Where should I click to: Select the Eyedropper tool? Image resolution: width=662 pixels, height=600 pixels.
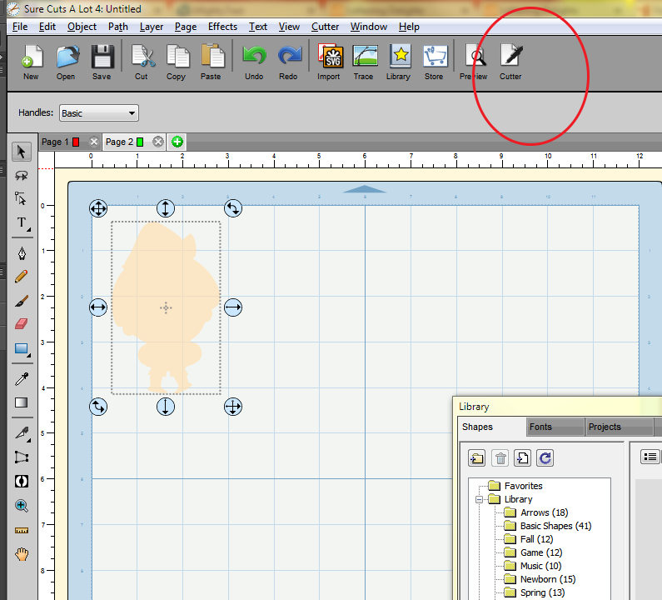(22, 379)
